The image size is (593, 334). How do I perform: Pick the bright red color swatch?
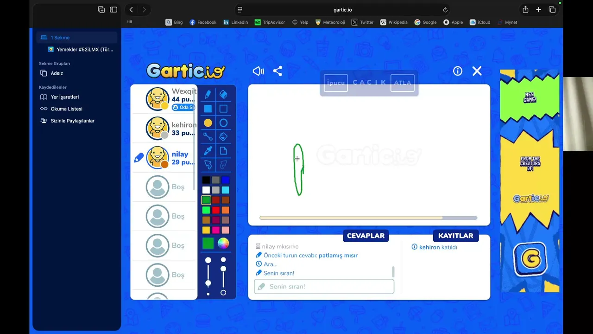(x=216, y=210)
